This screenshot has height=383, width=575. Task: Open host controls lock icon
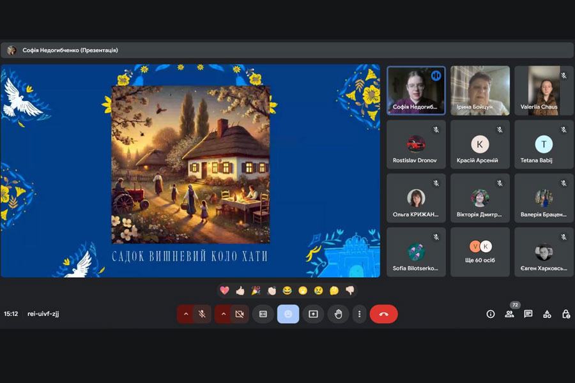pos(566,314)
